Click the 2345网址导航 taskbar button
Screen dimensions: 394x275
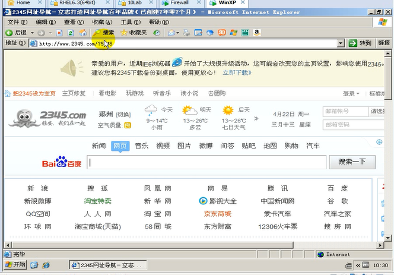point(108,265)
